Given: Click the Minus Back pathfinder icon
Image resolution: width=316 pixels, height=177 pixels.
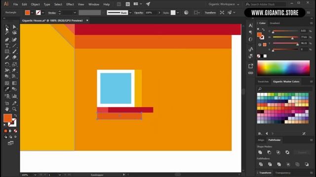Looking at the screenshot, I should (307, 164).
